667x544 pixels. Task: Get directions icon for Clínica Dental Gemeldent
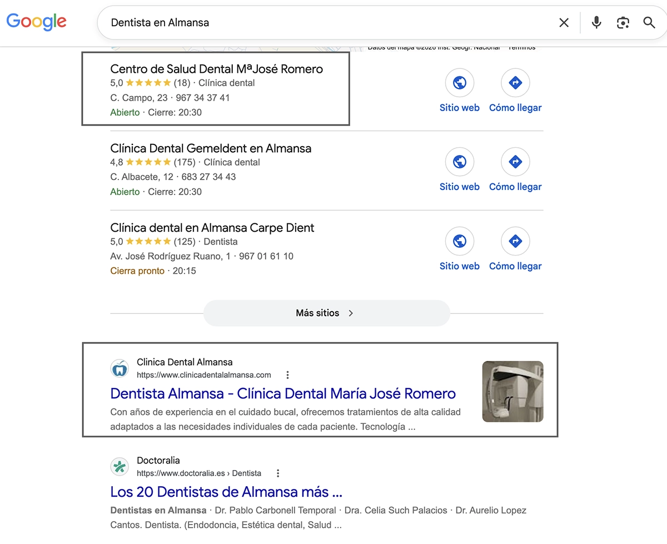515,162
